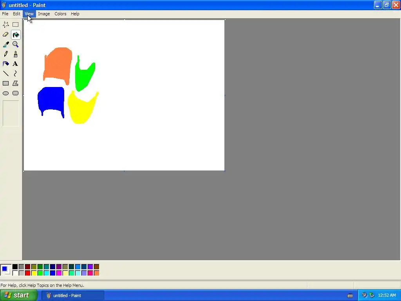Viewport: 401px width, 301px height.
Task: Click the Paint icon in the title bar
Action: pyautogui.click(x=4, y=5)
